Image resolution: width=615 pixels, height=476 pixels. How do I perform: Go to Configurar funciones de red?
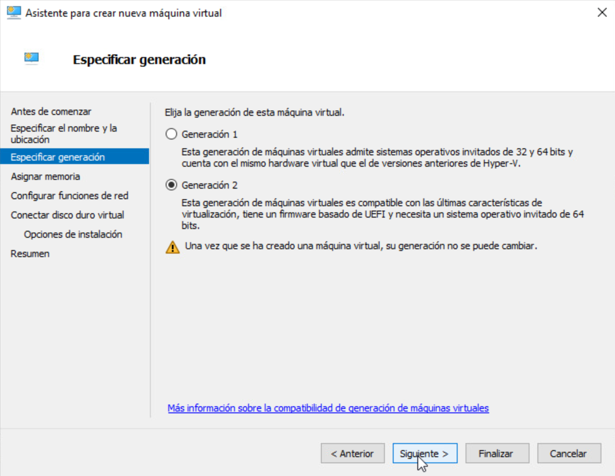coord(69,196)
